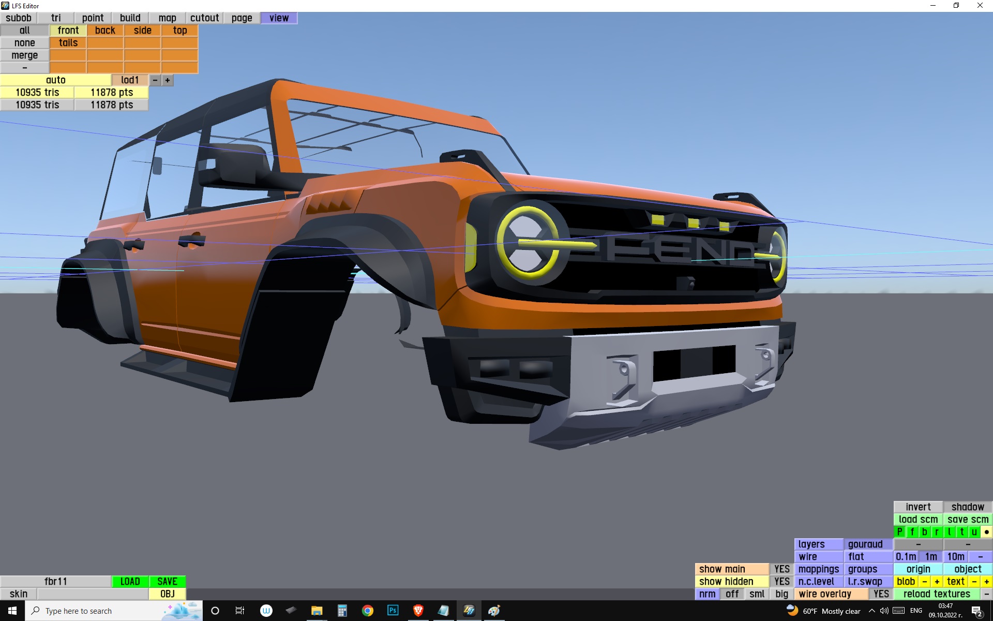Toggle wire overlay YES setting

881,594
